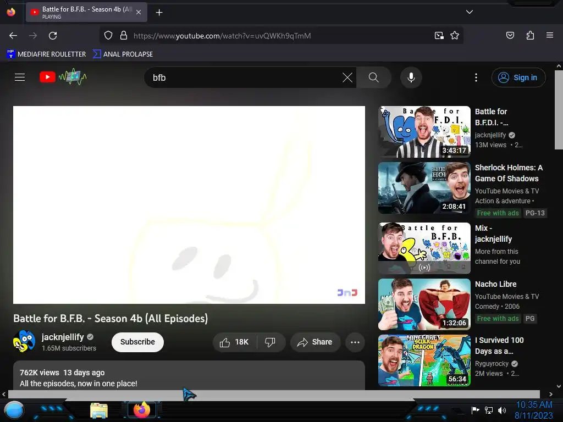Open Firefox application menu
The width and height of the screenshot is (563, 422).
[x=550, y=36]
